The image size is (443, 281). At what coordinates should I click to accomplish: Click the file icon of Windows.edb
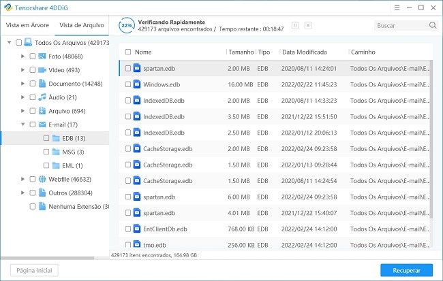(137, 84)
